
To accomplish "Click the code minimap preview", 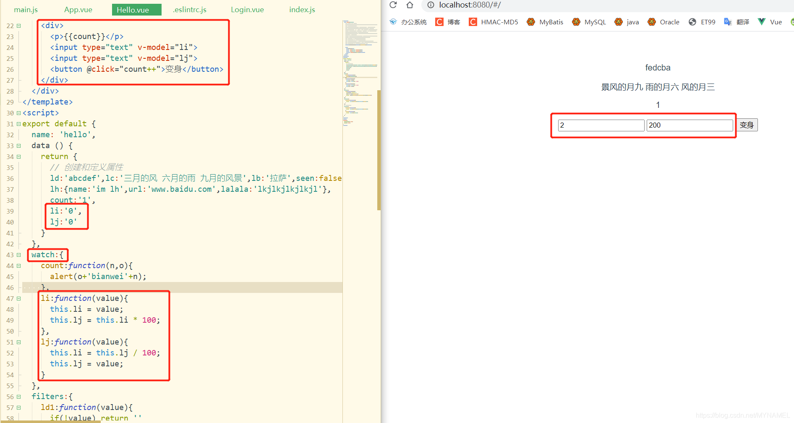I will [360, 73].
